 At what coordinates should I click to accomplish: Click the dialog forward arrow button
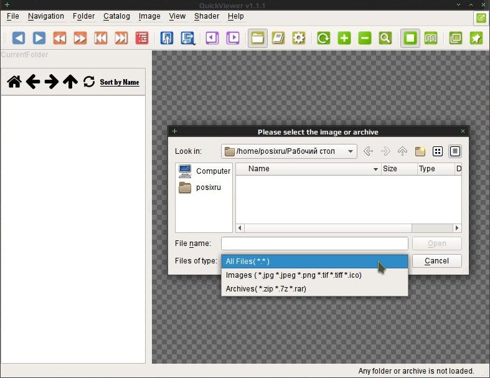(385, 151)
